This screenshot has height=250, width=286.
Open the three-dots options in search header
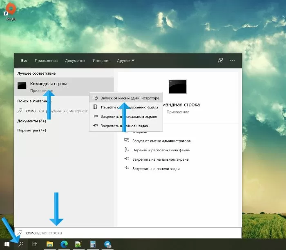[x=232, y=61]
